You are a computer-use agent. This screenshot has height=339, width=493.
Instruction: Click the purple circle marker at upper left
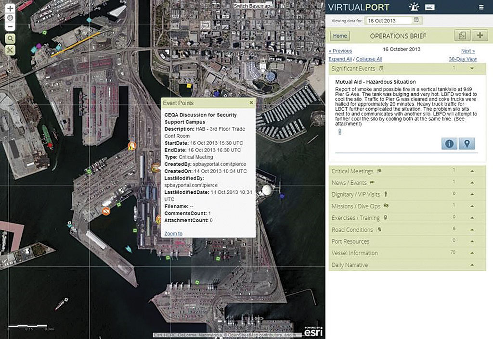(x=39, y=46)
